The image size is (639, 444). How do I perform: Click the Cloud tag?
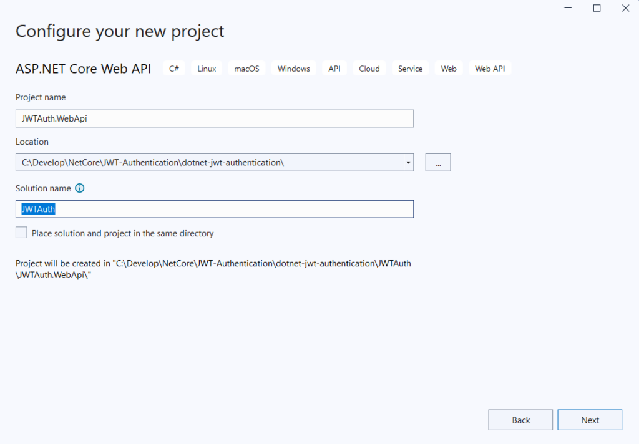click(369, 69)
